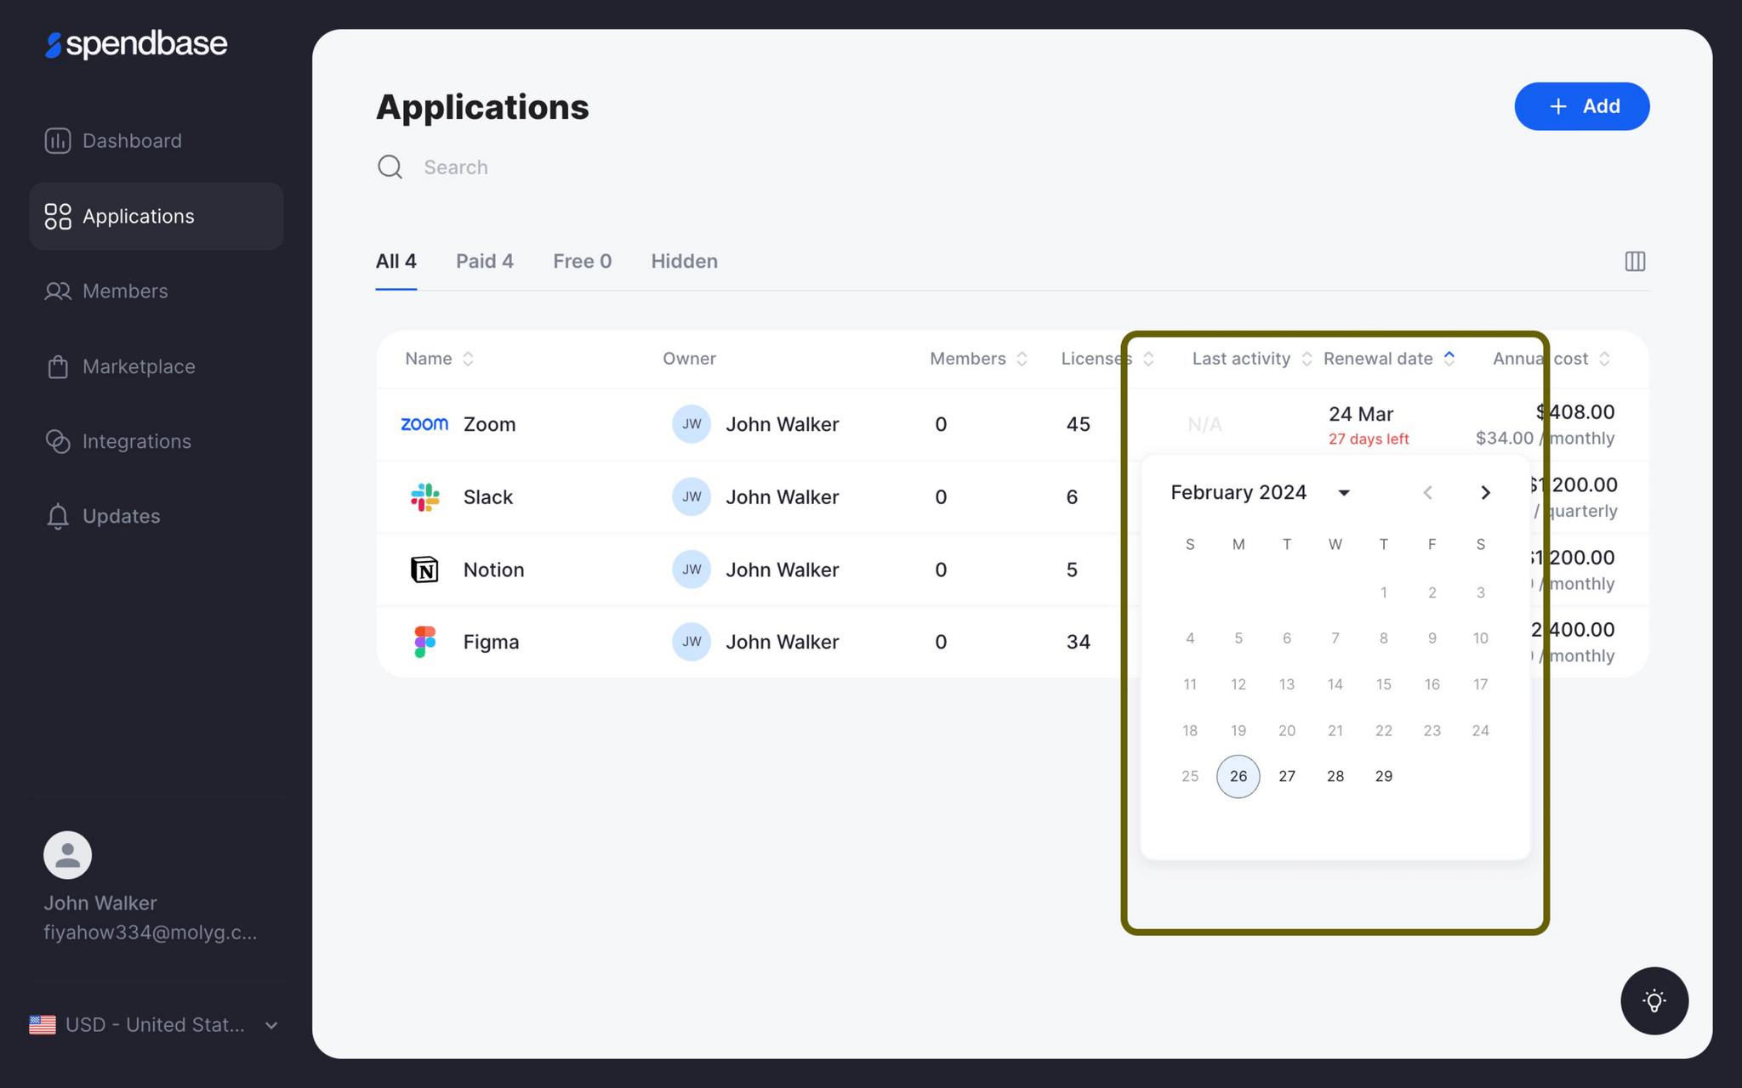
Task: Open the Dashboard sidebar item
Action: pyautogui.click(x=156, y=141)
